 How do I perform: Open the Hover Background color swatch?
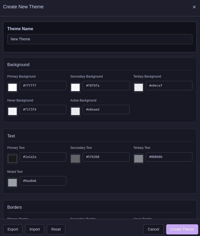coord(12,111)
